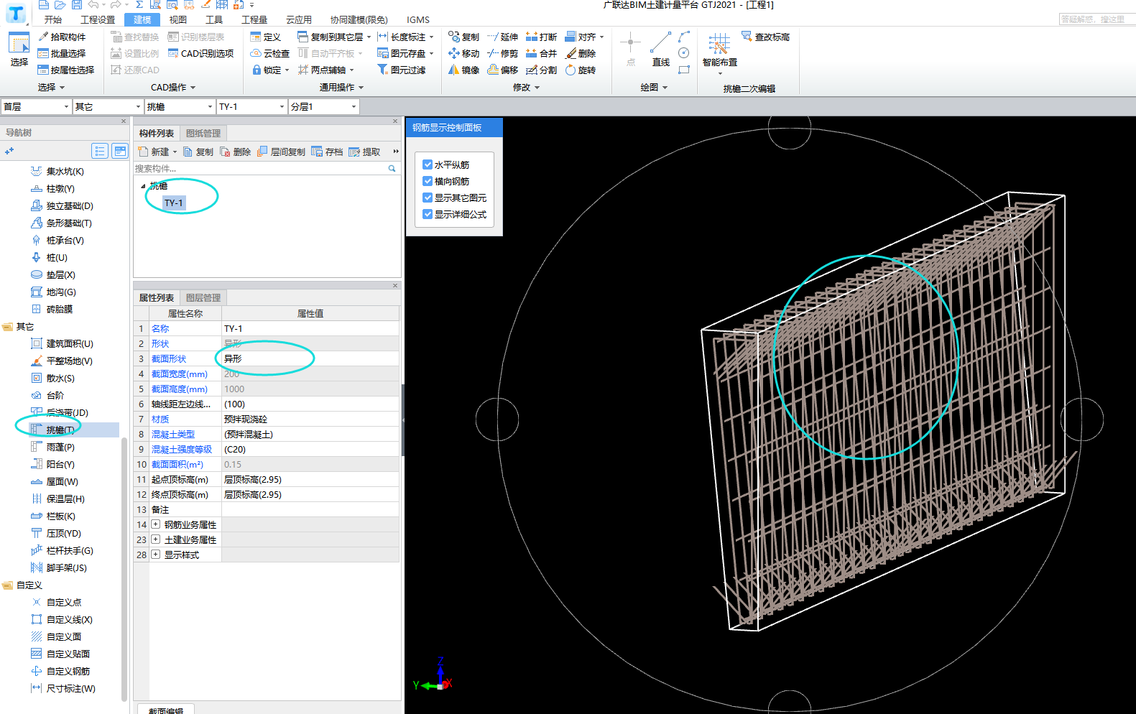Image resolution: width=1136 pixels, height=714 pixels.
Task: Open 图元过滤 element filter
Action: tap(402, 70)
